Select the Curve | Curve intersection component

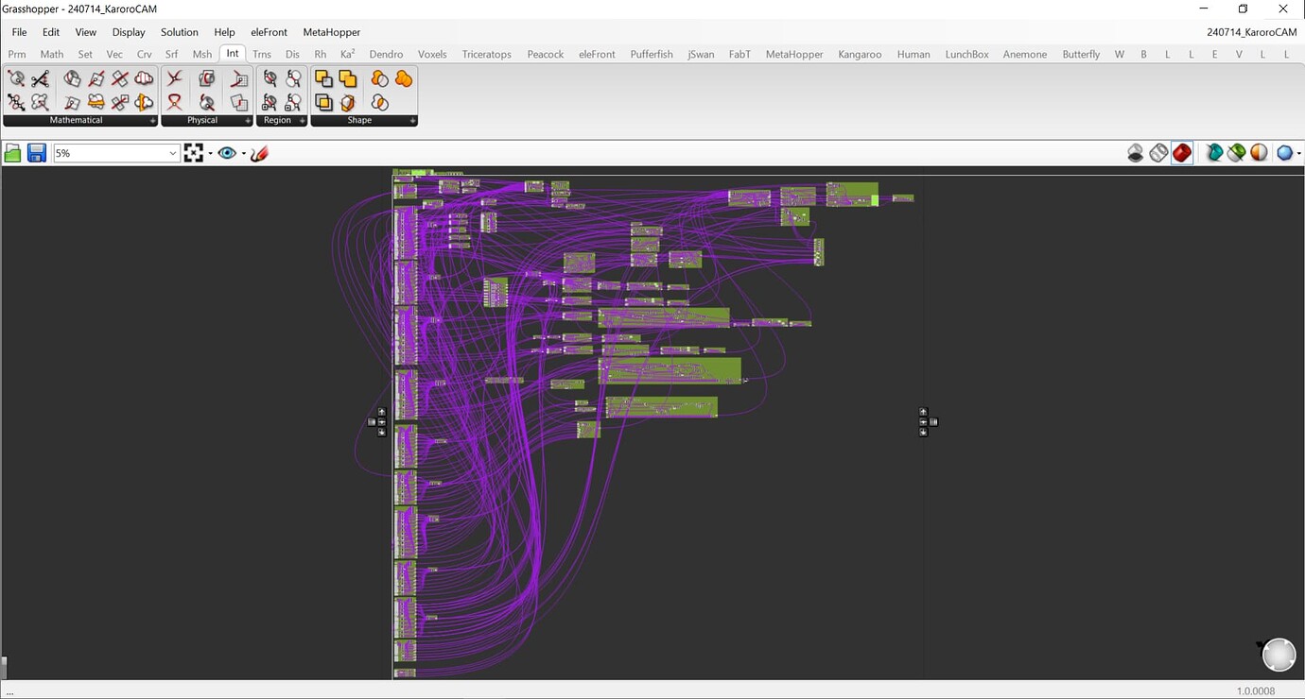click(x=174, y=78)
